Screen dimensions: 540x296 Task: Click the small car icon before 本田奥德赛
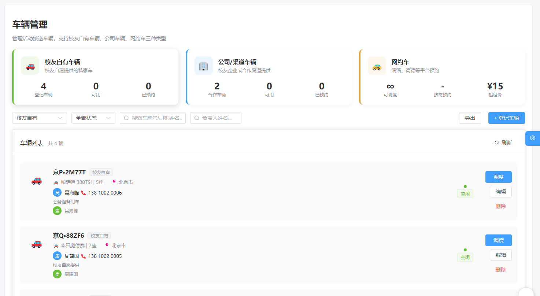click(56, 246)
